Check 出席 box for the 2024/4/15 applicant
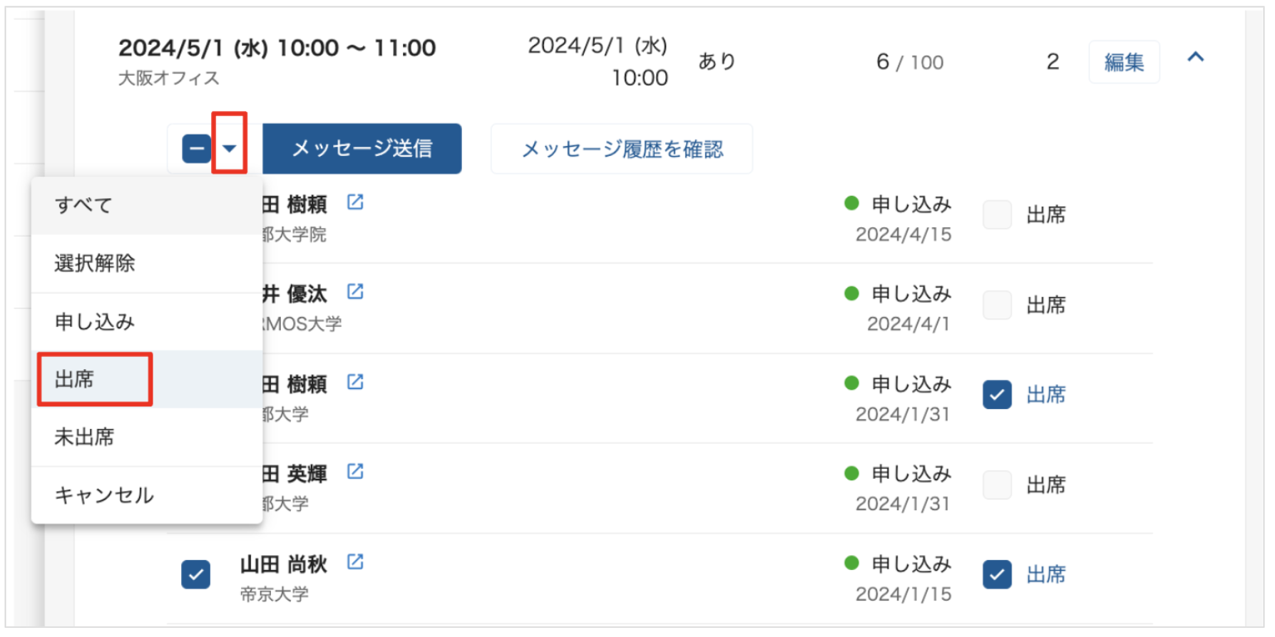This screenshot has height=637, width=1275. [997, 214]
